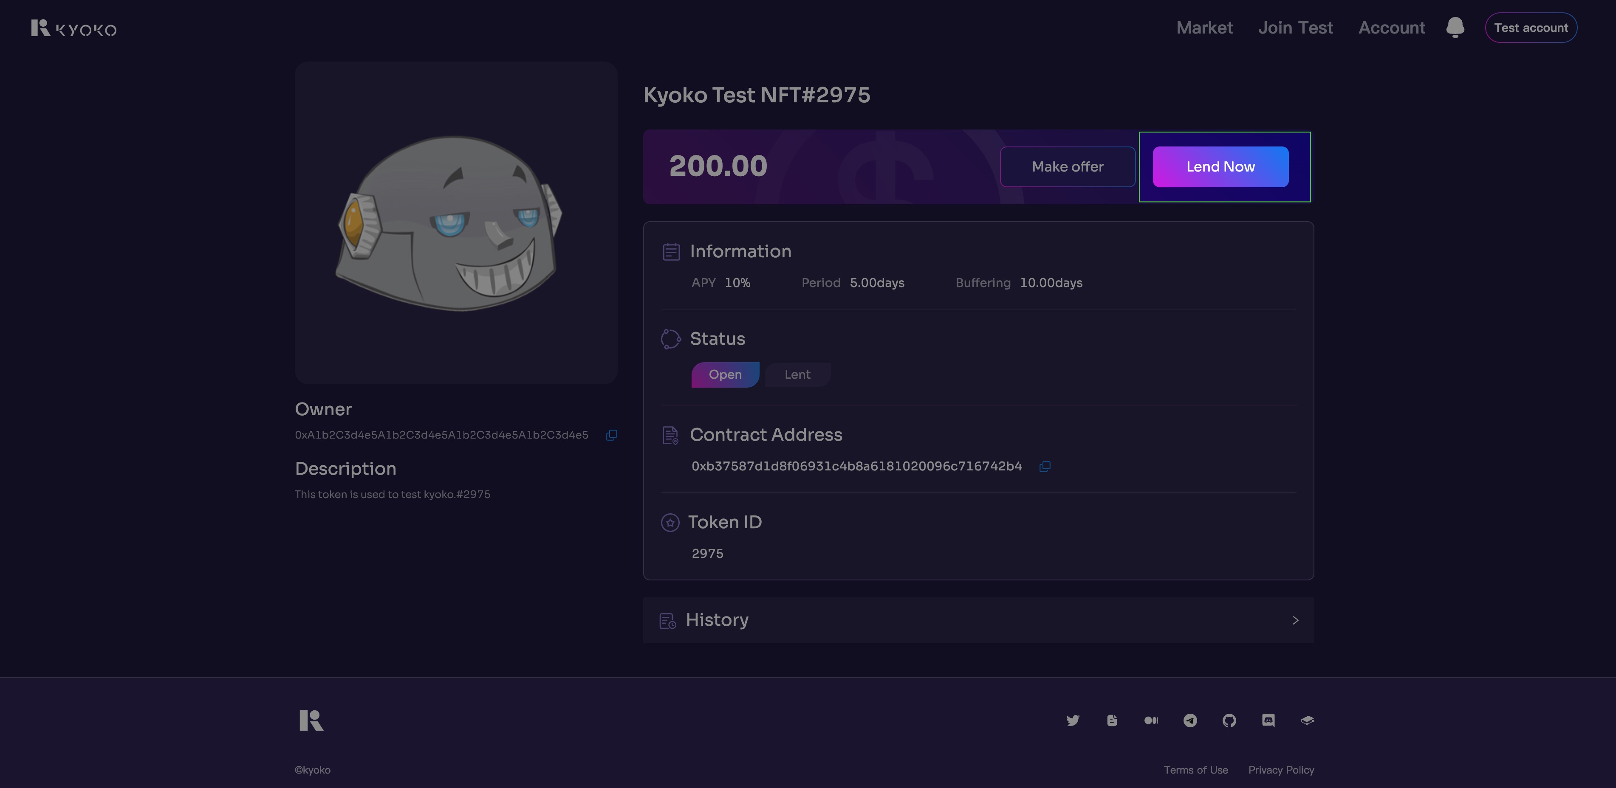Click the Contract Address section icon
This screenshot has height=788, width=1616.
click(671, 435)
